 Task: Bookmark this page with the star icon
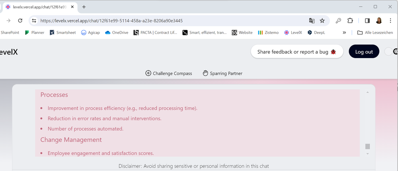point(322,21)
